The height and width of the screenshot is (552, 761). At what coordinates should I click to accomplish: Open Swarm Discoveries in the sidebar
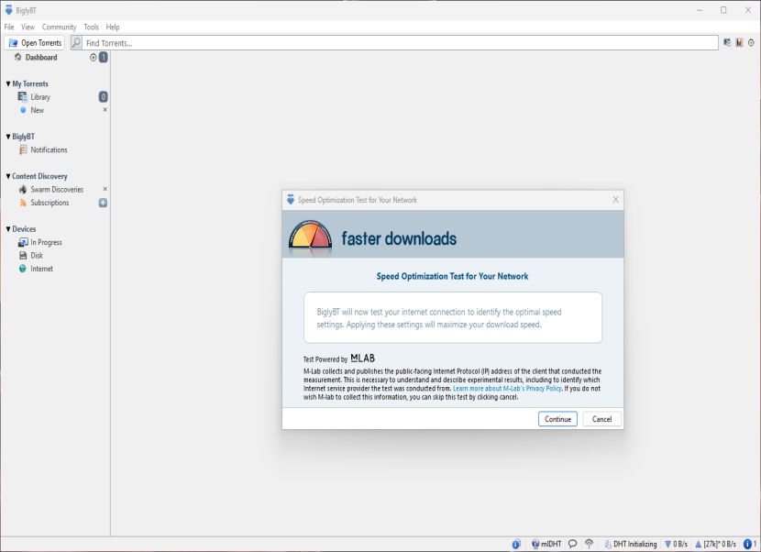click(57, 189)
